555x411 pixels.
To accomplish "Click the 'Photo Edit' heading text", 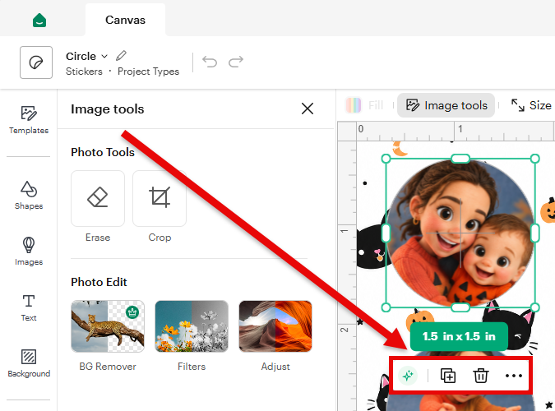I will click(99, 282).
